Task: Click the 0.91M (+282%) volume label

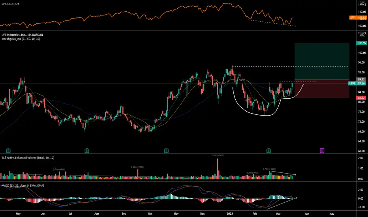Action: [137, 167]
